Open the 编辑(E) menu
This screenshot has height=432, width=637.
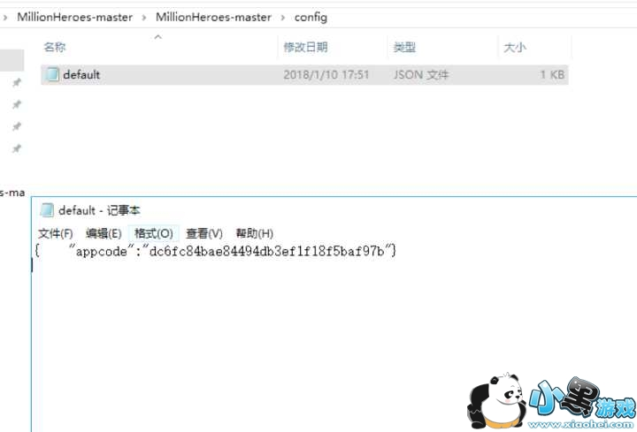coord(104,233)
